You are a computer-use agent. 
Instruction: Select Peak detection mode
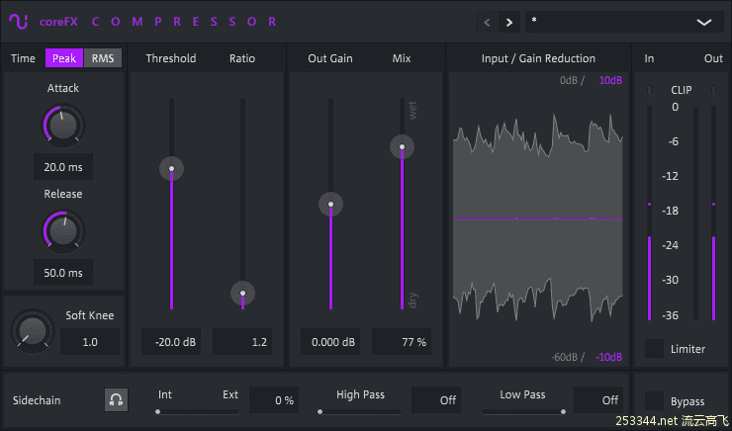64,58
